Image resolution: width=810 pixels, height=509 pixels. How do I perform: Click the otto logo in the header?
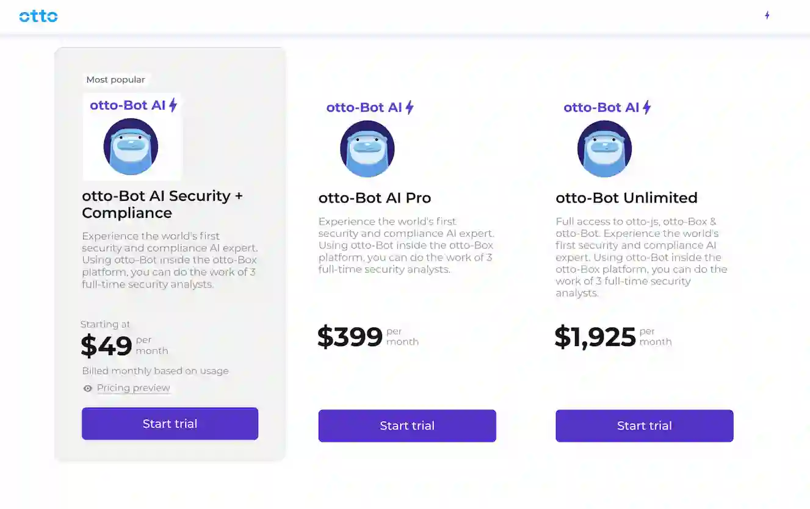pos(38,16)
